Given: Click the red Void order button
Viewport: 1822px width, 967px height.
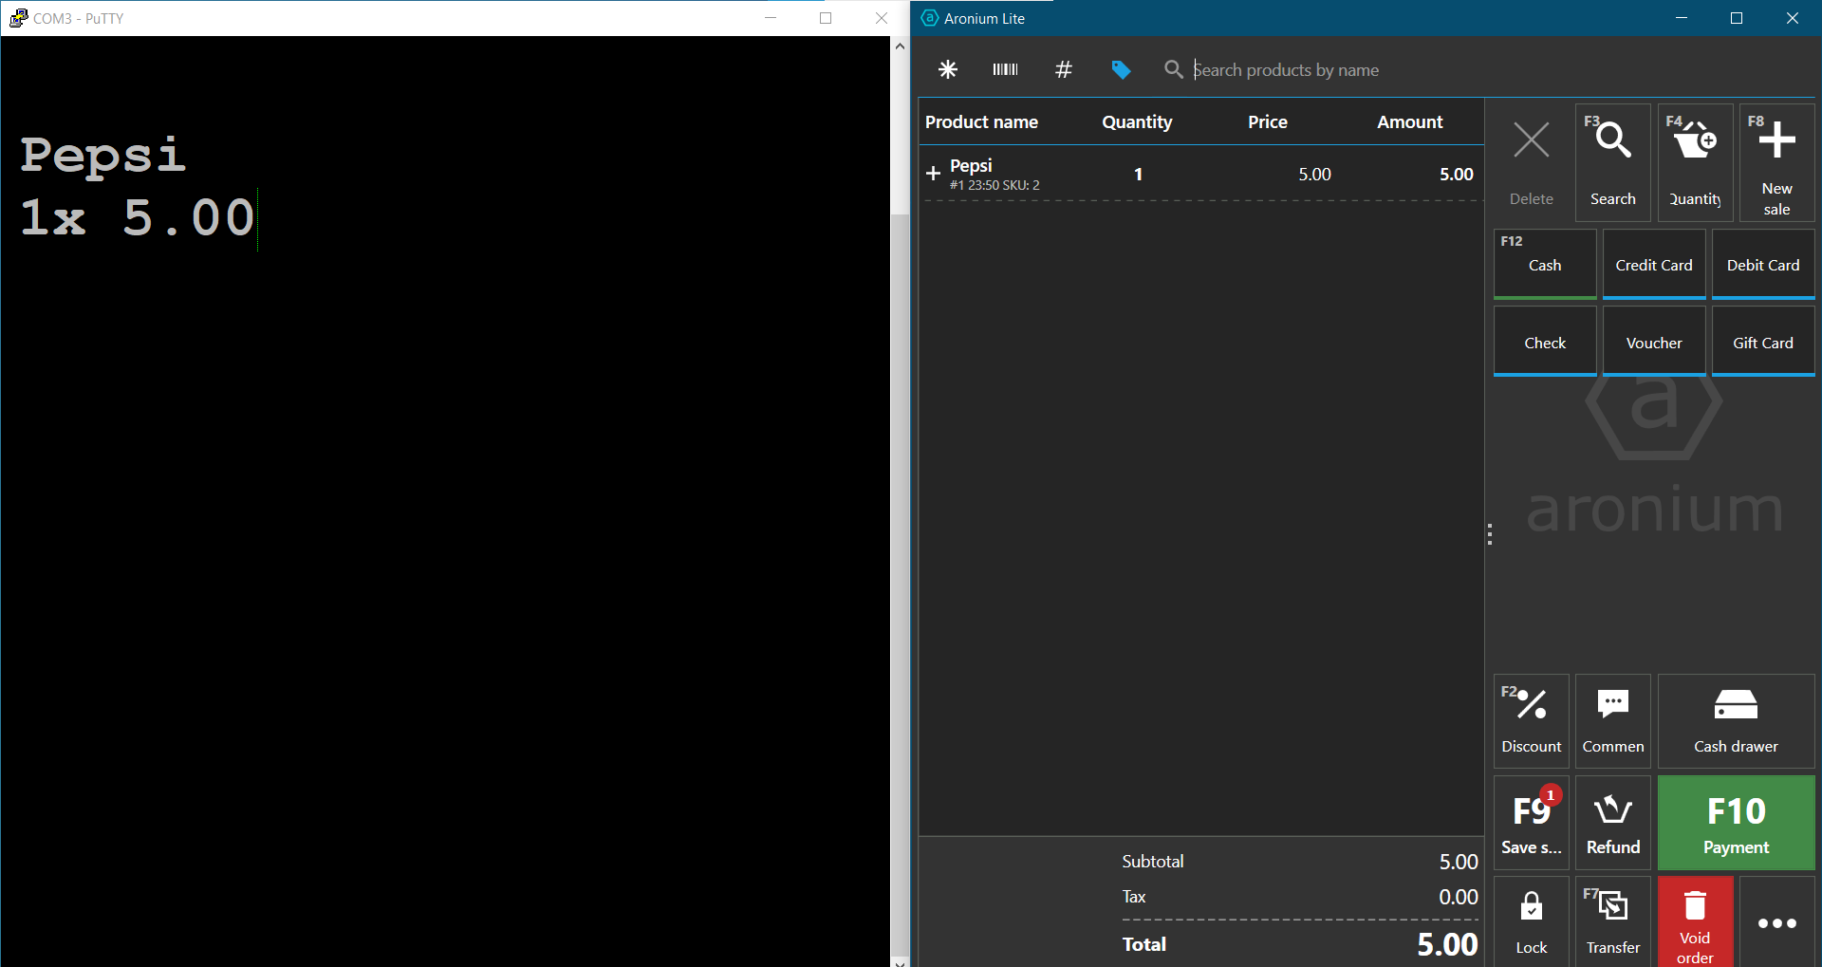Looking at the screenshot, I should (x=1695, y=921).
